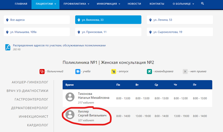Select the ул. Ленина, 53 address
The height and width of the screenshot is (132, 223).
tap(180, 20)
